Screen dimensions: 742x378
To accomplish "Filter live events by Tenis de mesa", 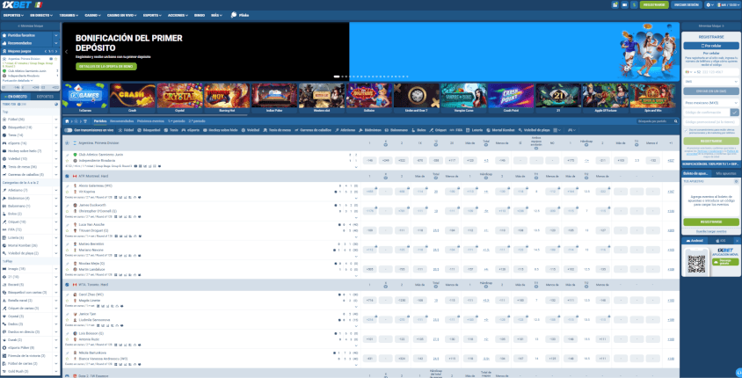I will (278, 129).
